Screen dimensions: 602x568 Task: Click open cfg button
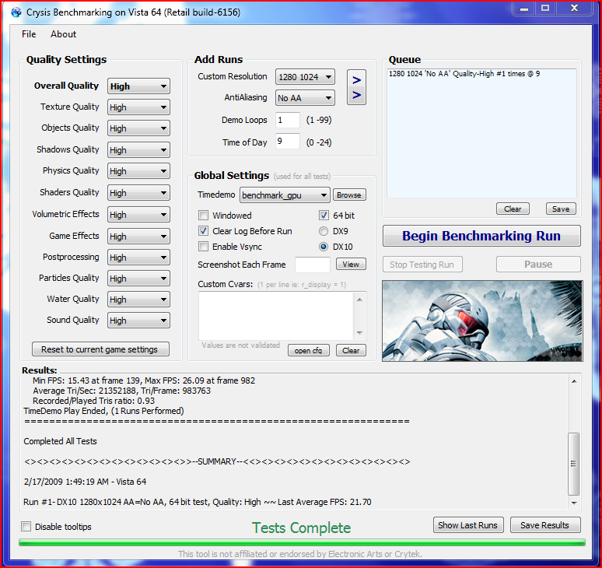coord(308,350)
